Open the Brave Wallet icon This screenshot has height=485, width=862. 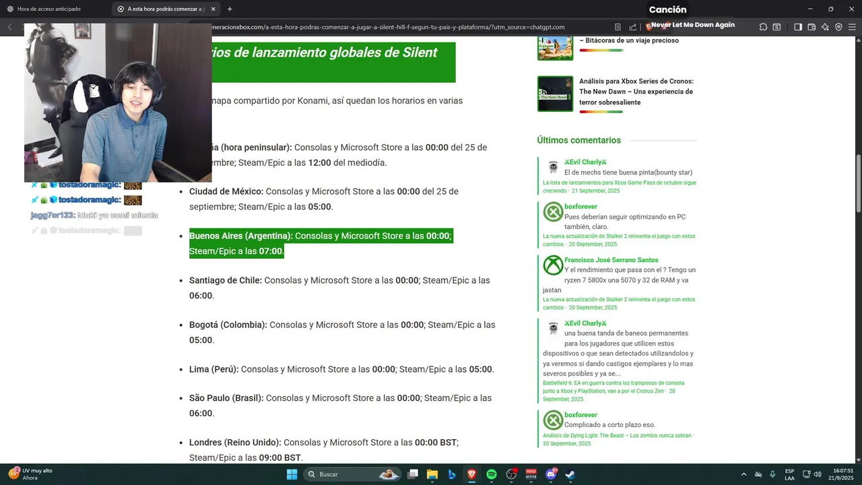pyautogui.click(x=811, y=27)
